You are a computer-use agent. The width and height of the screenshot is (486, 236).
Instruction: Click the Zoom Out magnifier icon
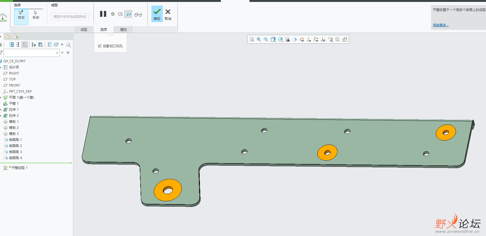pos(266,40)
